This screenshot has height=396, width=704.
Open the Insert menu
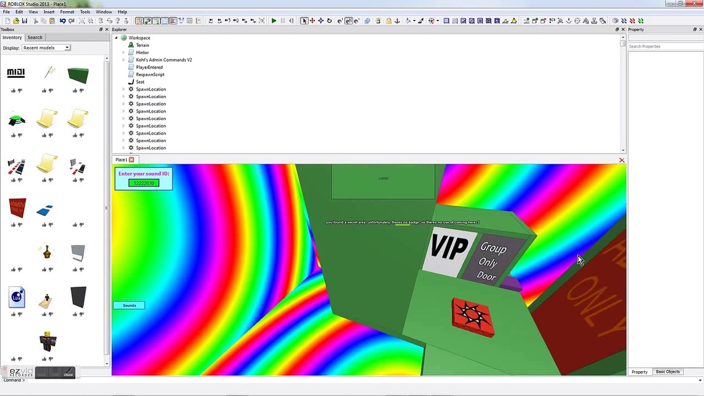[49, 12]
